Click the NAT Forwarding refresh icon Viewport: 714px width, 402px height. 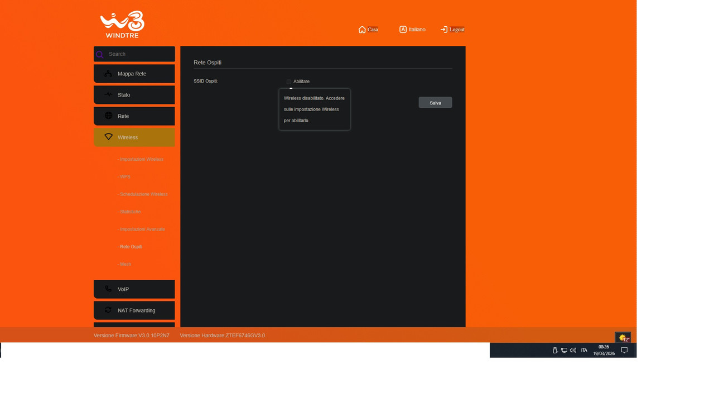click(x=108, y=310)
